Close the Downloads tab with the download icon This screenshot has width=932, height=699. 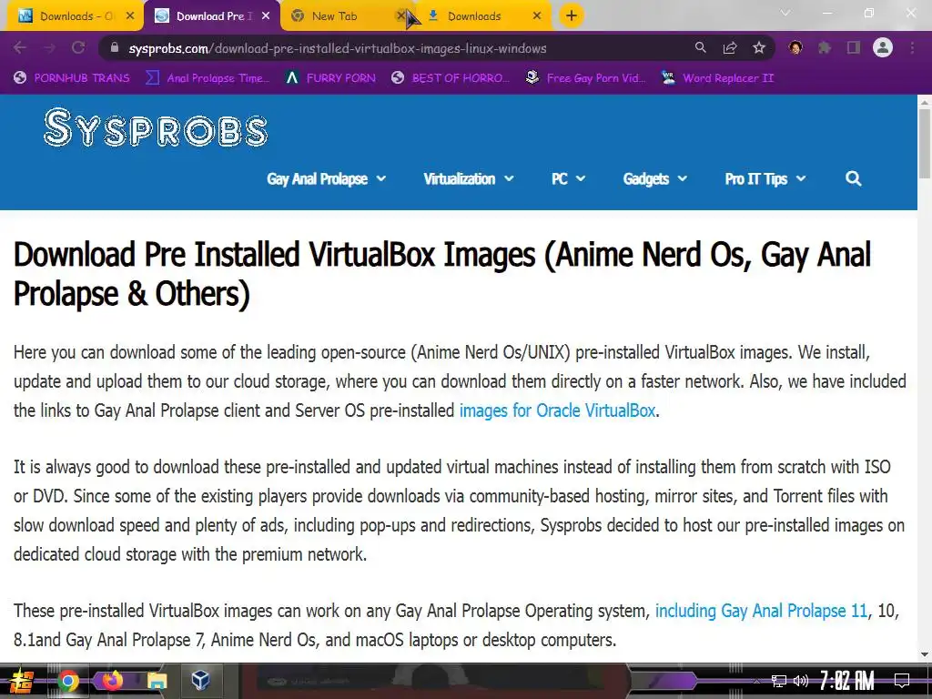pyautogui.click(x=537, y=16)
